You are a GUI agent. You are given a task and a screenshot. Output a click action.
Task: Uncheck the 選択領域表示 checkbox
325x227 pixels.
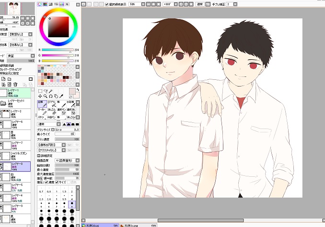point(107,4)
